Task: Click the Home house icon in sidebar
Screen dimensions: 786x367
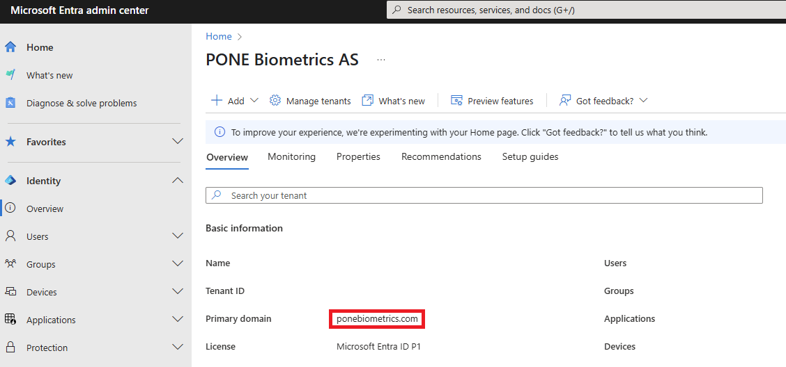Action: [x=10, y=47]
